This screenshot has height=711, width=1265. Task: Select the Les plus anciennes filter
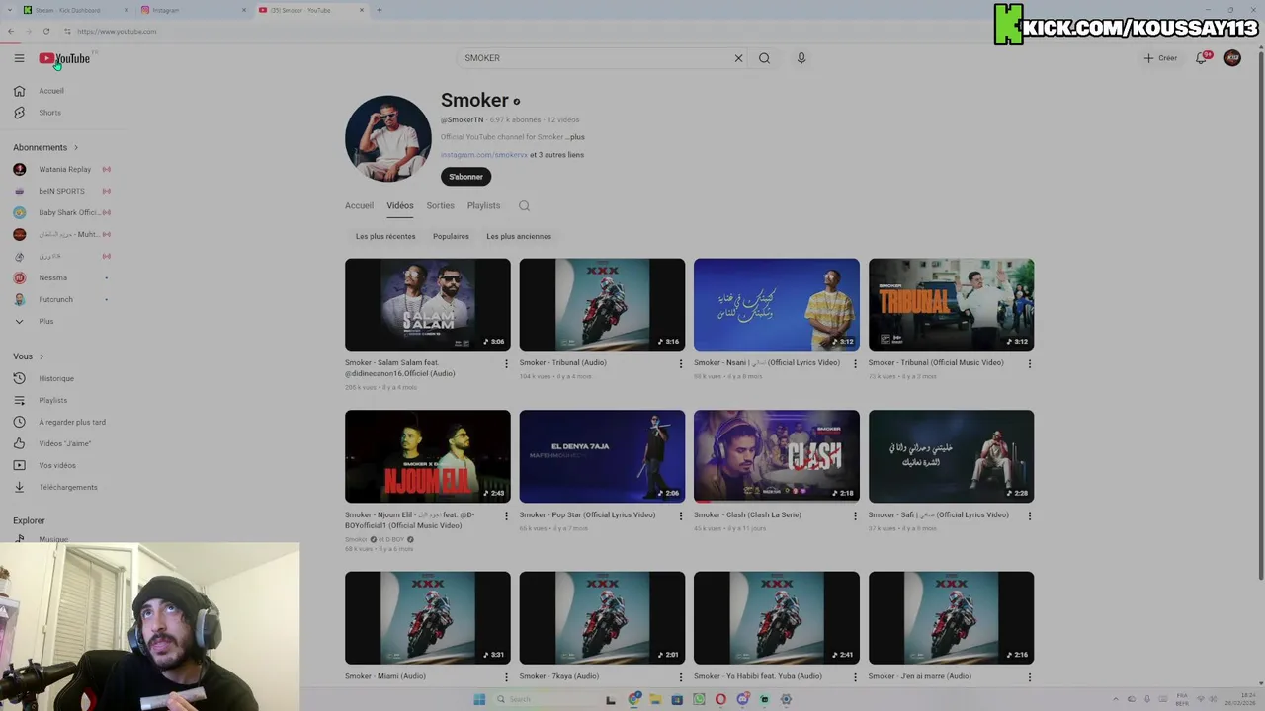pos(519,236)
